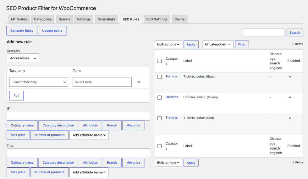308x179 pixels.
Task: Click 'T-shirts: color: (Blue)' label text
Action: [199, 77]
